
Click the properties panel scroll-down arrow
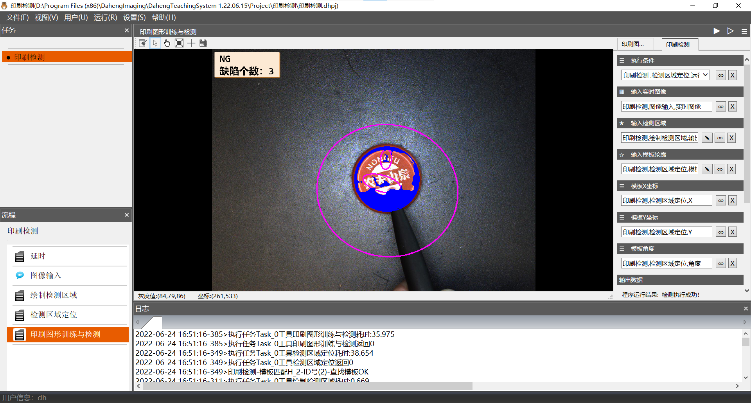coord(747,290)
